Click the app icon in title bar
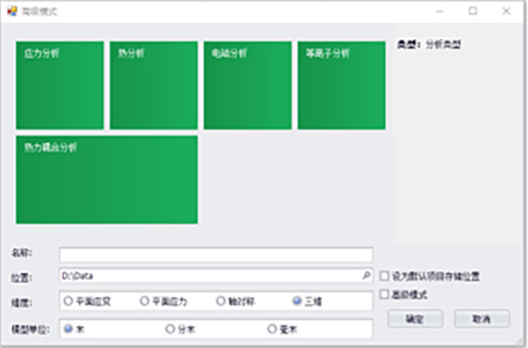 point(11,11)
